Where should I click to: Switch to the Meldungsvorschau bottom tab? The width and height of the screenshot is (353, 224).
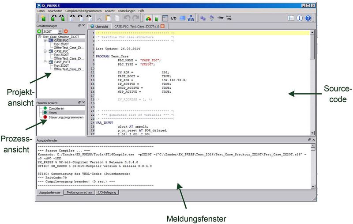79,193
